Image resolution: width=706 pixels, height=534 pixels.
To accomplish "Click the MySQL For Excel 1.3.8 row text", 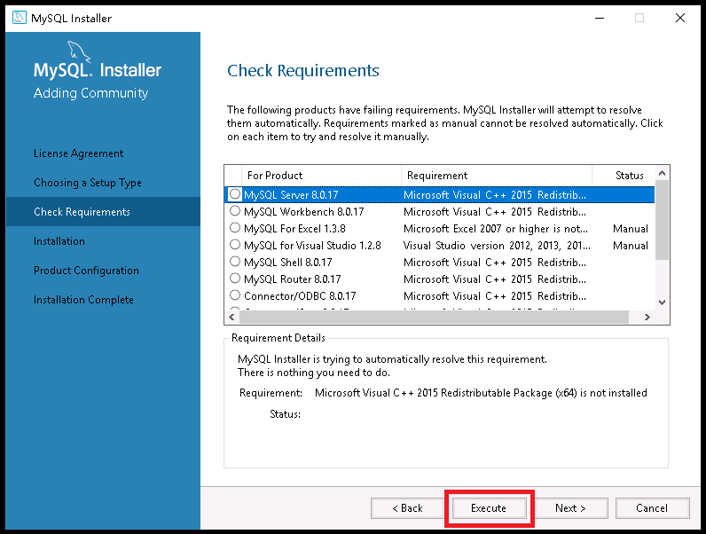I will tap(295, 229).
